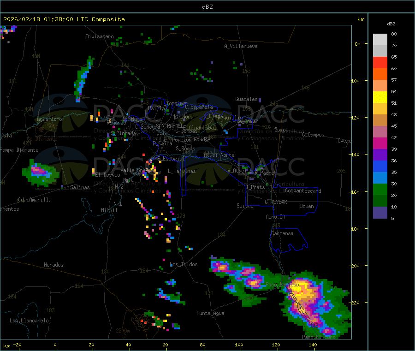Click the 5 value on the legend scale
This screenshot has width=415, height=351.
392,218
